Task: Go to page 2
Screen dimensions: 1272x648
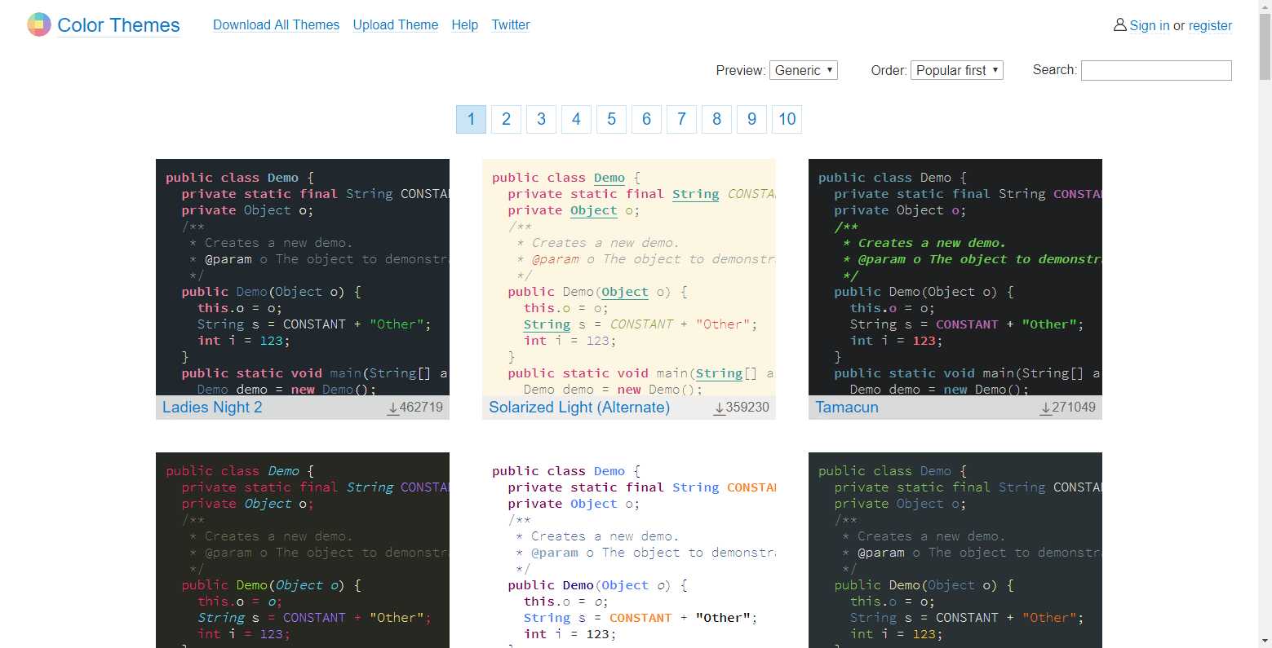Action: click(506, 119)
